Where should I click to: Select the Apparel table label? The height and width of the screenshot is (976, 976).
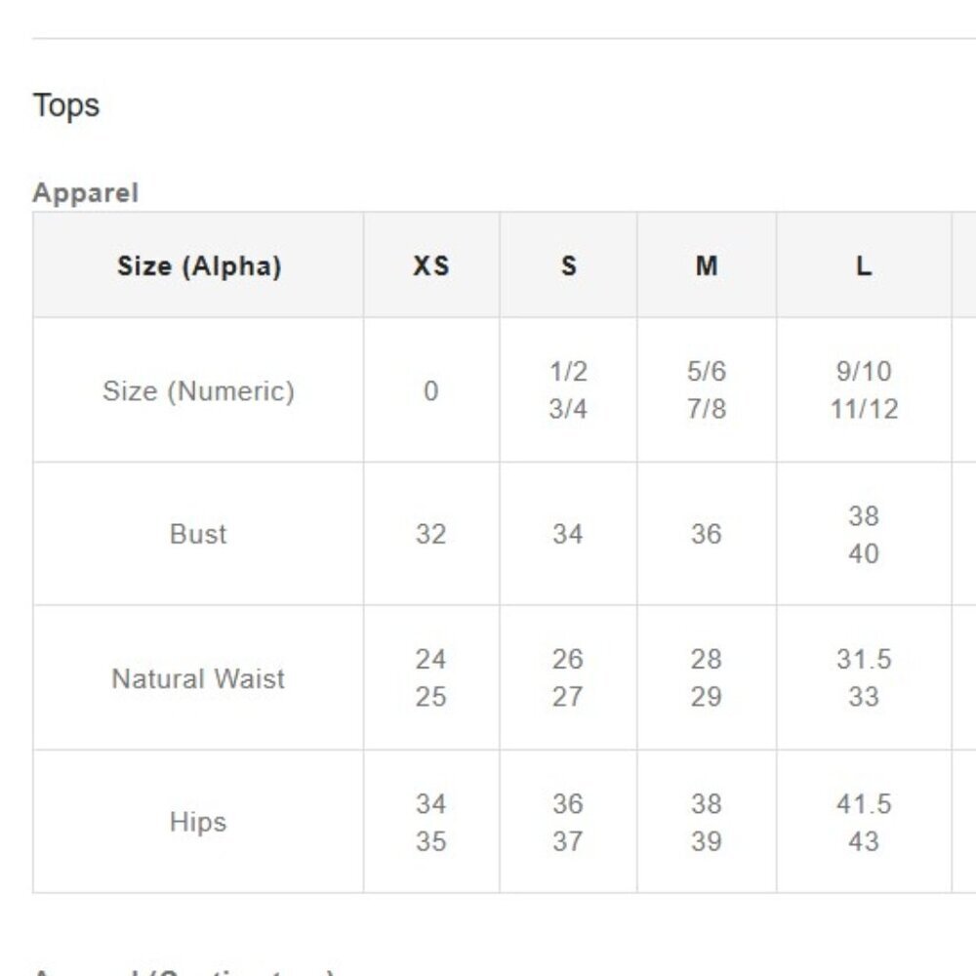pyautogui.click(x=85, y=193)
